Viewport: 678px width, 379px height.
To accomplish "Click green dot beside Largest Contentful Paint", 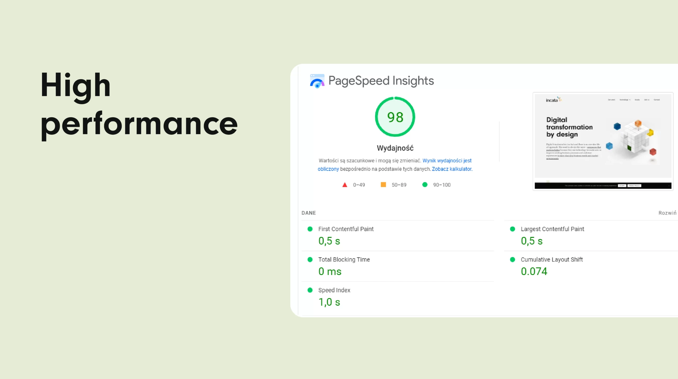I will (512, 229).
